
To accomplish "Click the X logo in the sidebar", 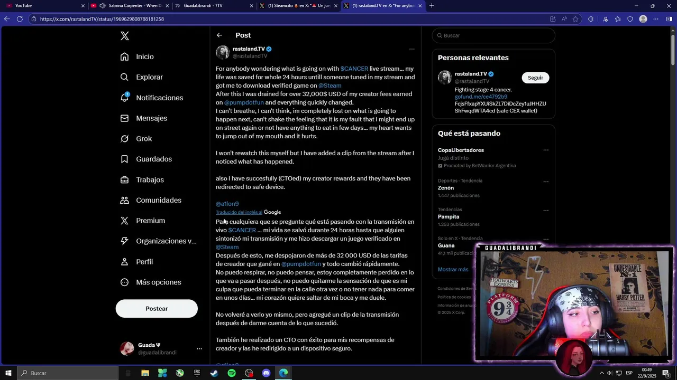I will [124, 36].
